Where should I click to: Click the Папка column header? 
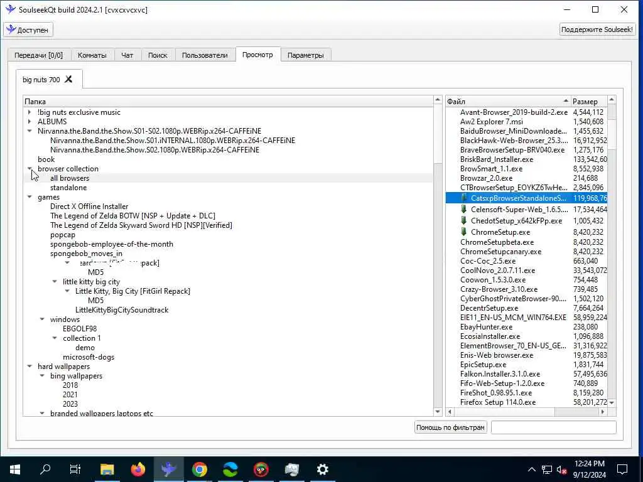(228, 101)
